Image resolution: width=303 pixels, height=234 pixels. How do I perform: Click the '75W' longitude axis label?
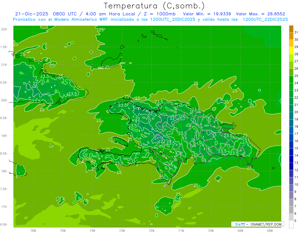63,230
